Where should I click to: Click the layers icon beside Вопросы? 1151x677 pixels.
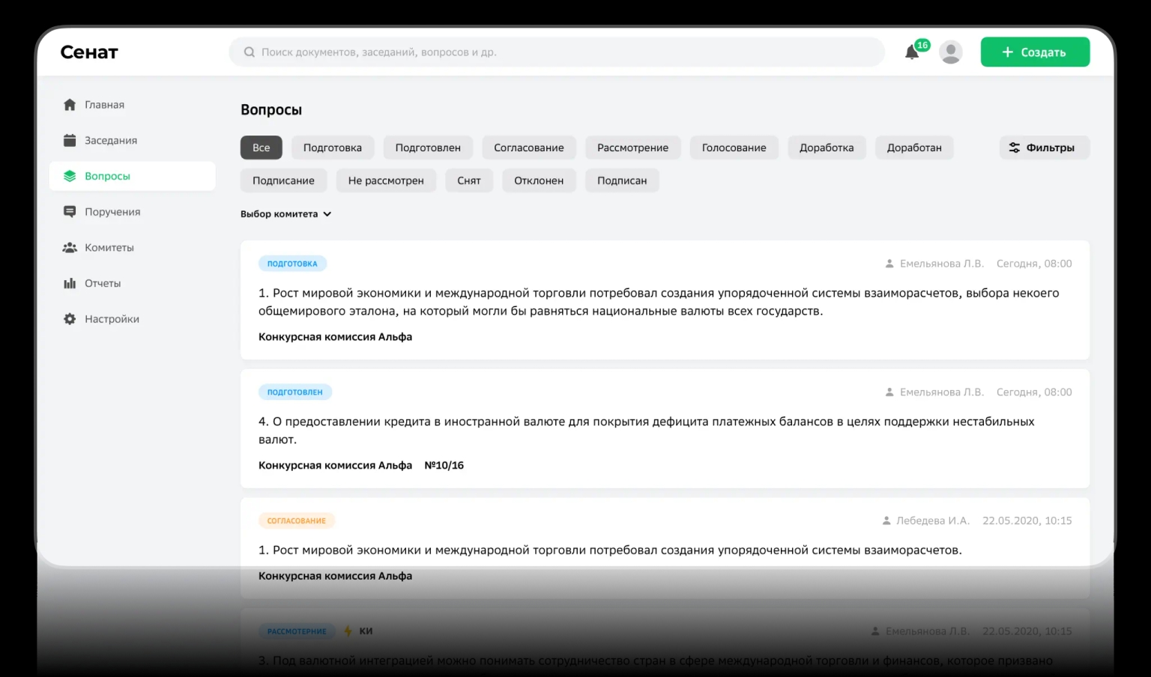[x=70, y=176]
